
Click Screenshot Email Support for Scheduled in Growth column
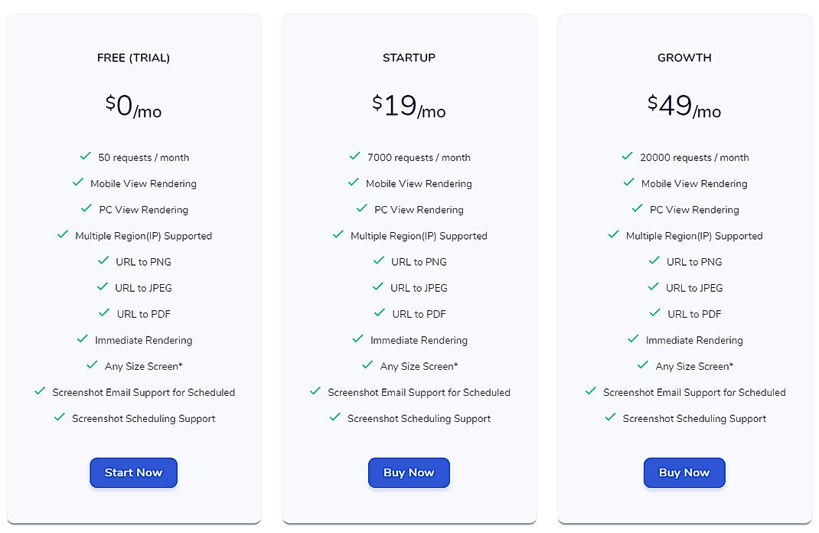694,391
